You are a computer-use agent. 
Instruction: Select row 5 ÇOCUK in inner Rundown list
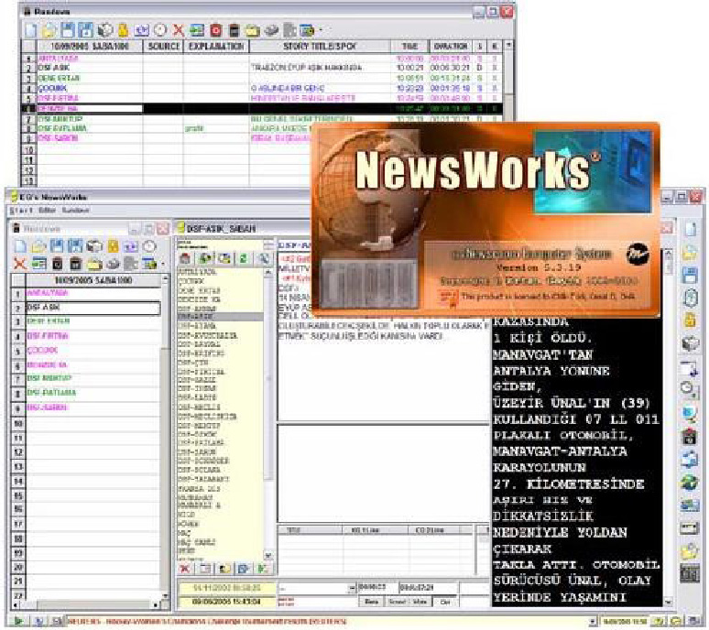tap(93, 351)
